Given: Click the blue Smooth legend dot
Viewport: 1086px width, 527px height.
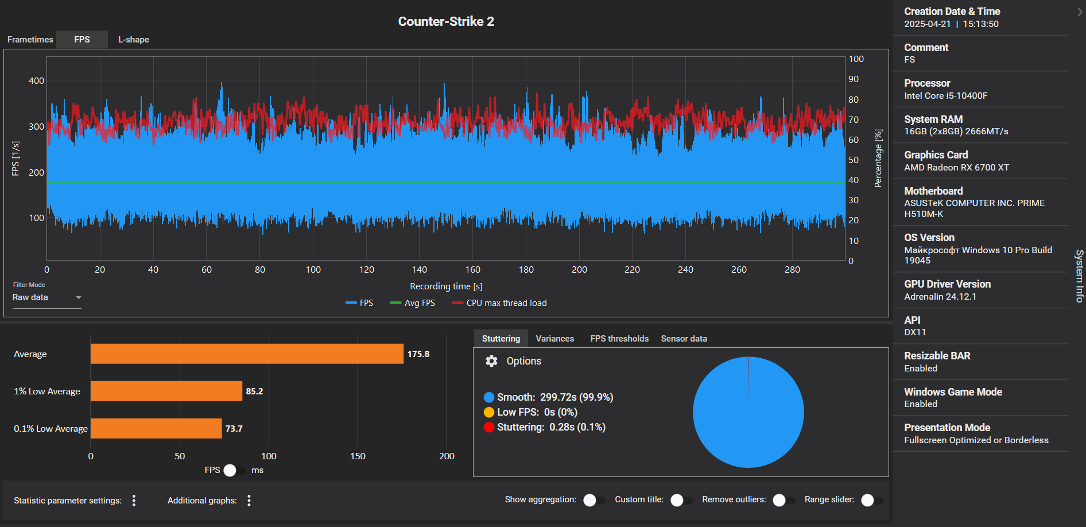Looking at the screenshot, I should click(x=489, y=397).
